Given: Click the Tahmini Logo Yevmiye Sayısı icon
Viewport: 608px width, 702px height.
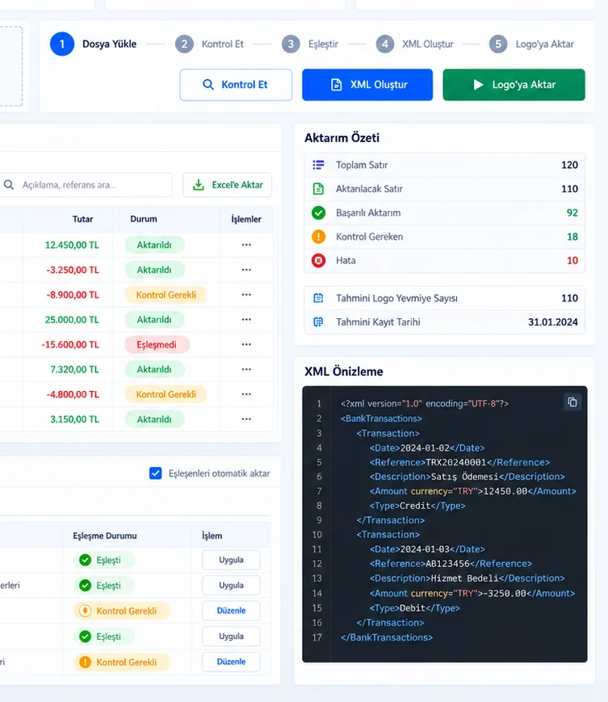Looking at the screenshot, I should click(x=318, y=298).
